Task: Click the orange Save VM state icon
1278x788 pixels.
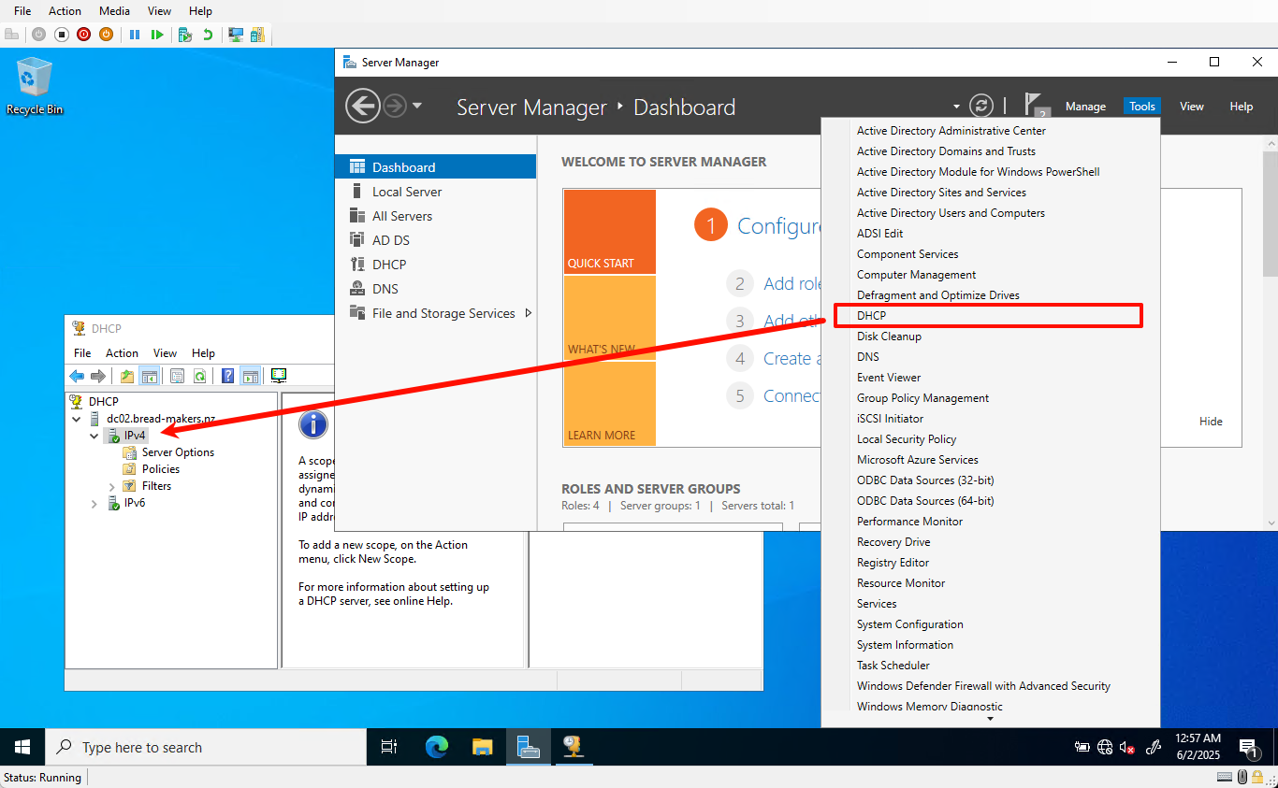Action: click(107, 35)
